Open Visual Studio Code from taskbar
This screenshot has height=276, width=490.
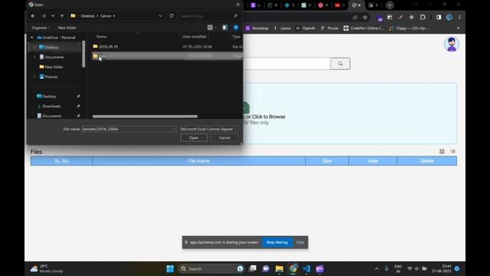306,269
